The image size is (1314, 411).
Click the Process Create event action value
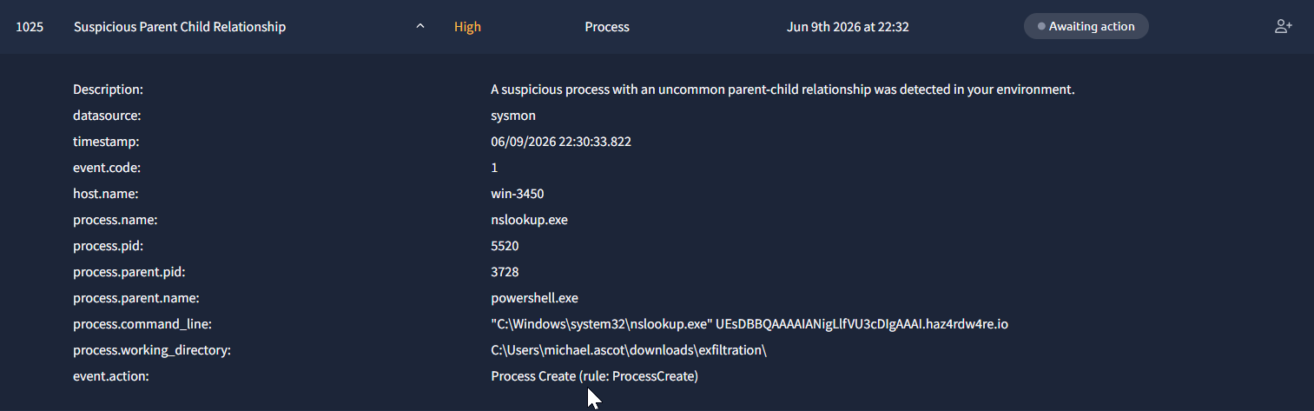594,376
